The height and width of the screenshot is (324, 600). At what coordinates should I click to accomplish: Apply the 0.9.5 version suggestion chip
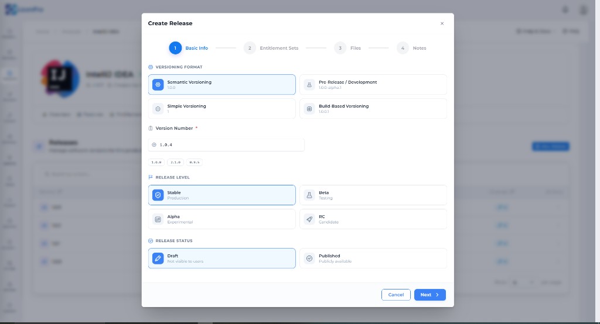coord(195,163)
